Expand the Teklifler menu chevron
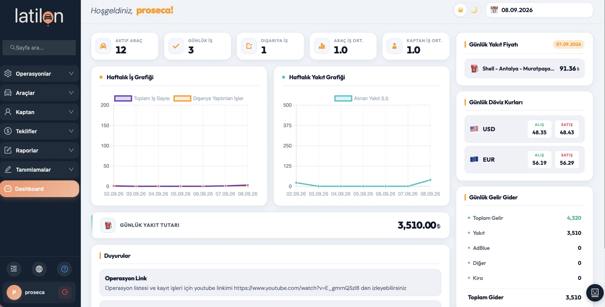The width and height of the screenshot is (605, 307). pyautogui.click(x=71, y=131)
